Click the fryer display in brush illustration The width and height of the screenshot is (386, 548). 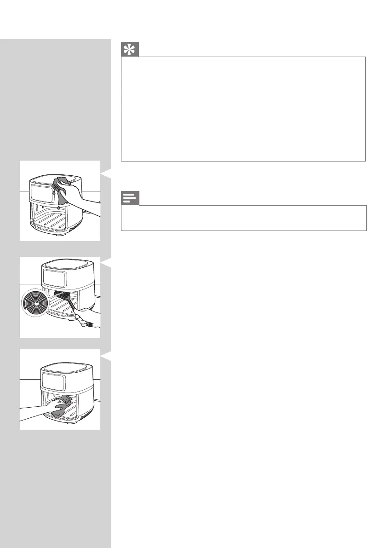(x=54, y=278)
